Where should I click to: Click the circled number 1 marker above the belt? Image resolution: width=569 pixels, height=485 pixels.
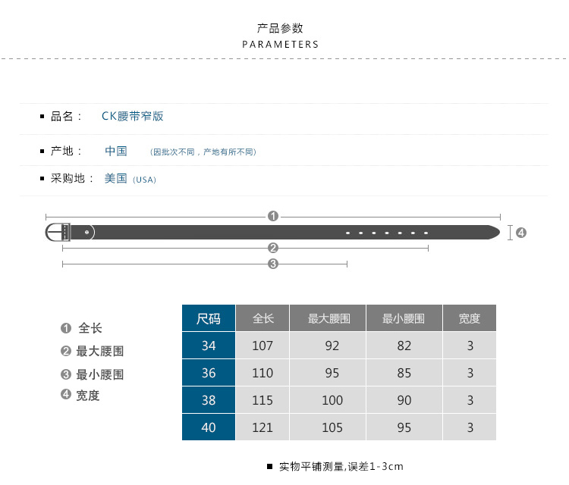coord(273,217)
